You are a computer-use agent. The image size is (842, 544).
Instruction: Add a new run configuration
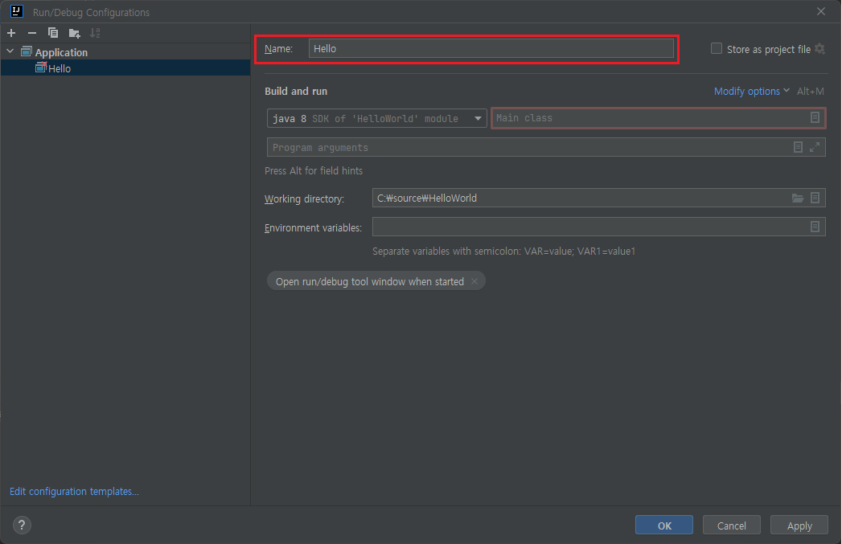tap(11, 33)
